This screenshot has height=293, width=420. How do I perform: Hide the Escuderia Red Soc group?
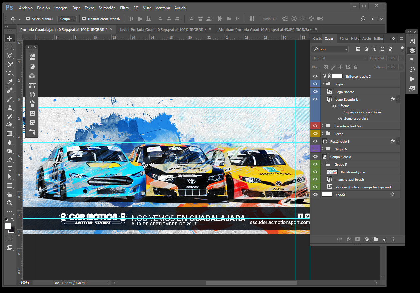[x=315, y=126]
